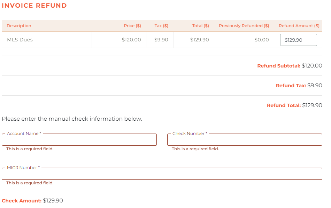The height and width of the screenshot is (208, 331).
Task: Click the Invoice Refund heading
Action: [34, 6]
